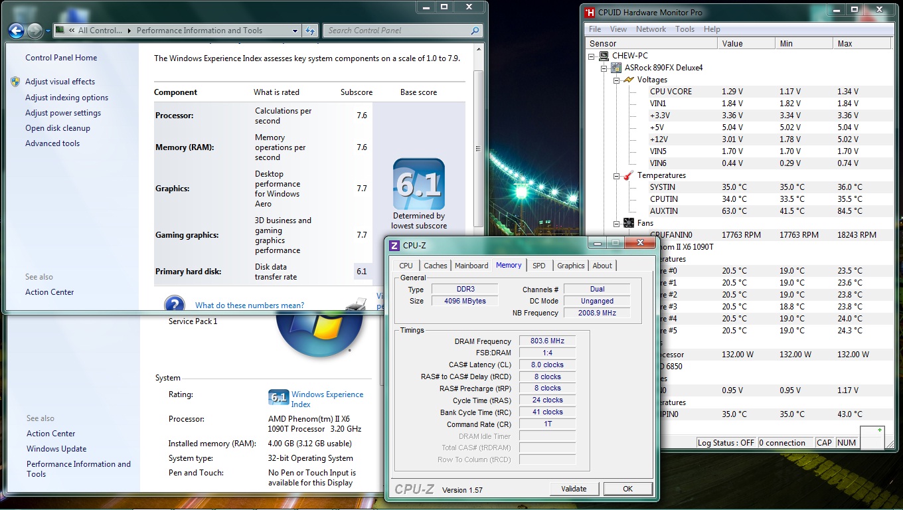The image size is (903, 510).
Task: Click the Fans icon in Hardware Monitor
Action: [628, 223]
